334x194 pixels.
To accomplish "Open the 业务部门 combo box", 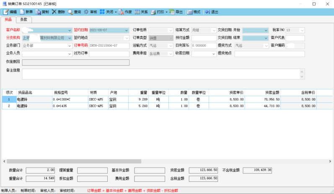I will pos(47,46).
